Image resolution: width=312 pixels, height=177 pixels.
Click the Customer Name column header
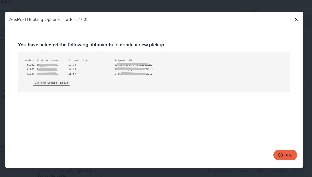tap(47, 60)
